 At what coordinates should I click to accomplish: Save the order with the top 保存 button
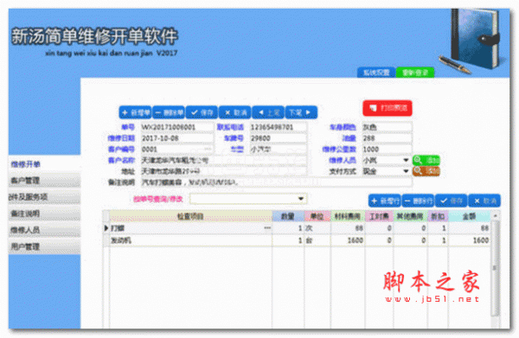pos(202,112)
